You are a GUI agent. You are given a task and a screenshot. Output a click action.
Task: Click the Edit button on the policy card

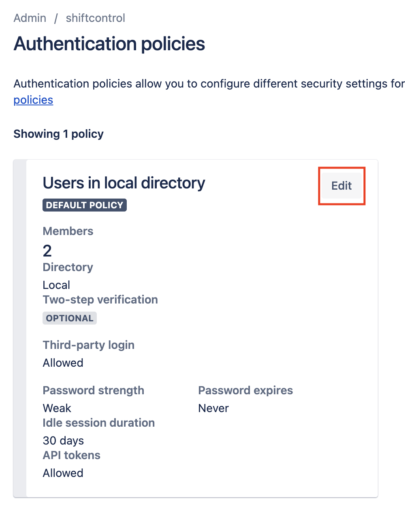(x=341, y=186)
